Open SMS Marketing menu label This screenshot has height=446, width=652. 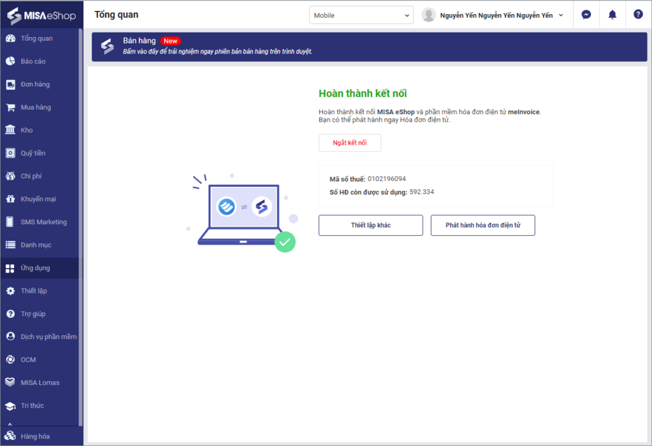44,222
